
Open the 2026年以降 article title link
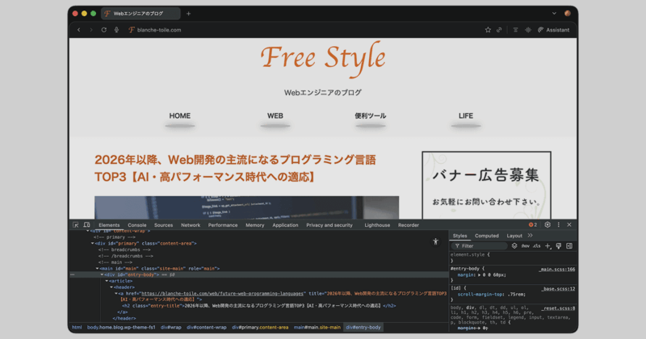click(x=235, y=168)
